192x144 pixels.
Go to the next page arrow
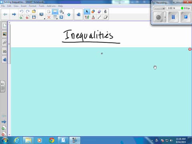[14, 14]
